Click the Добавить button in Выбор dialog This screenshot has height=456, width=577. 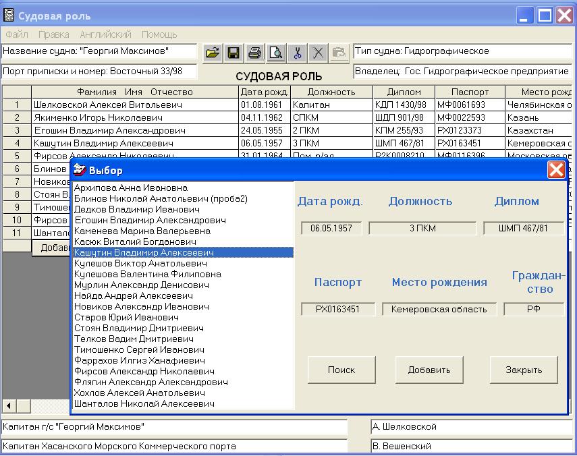[429, 370]
